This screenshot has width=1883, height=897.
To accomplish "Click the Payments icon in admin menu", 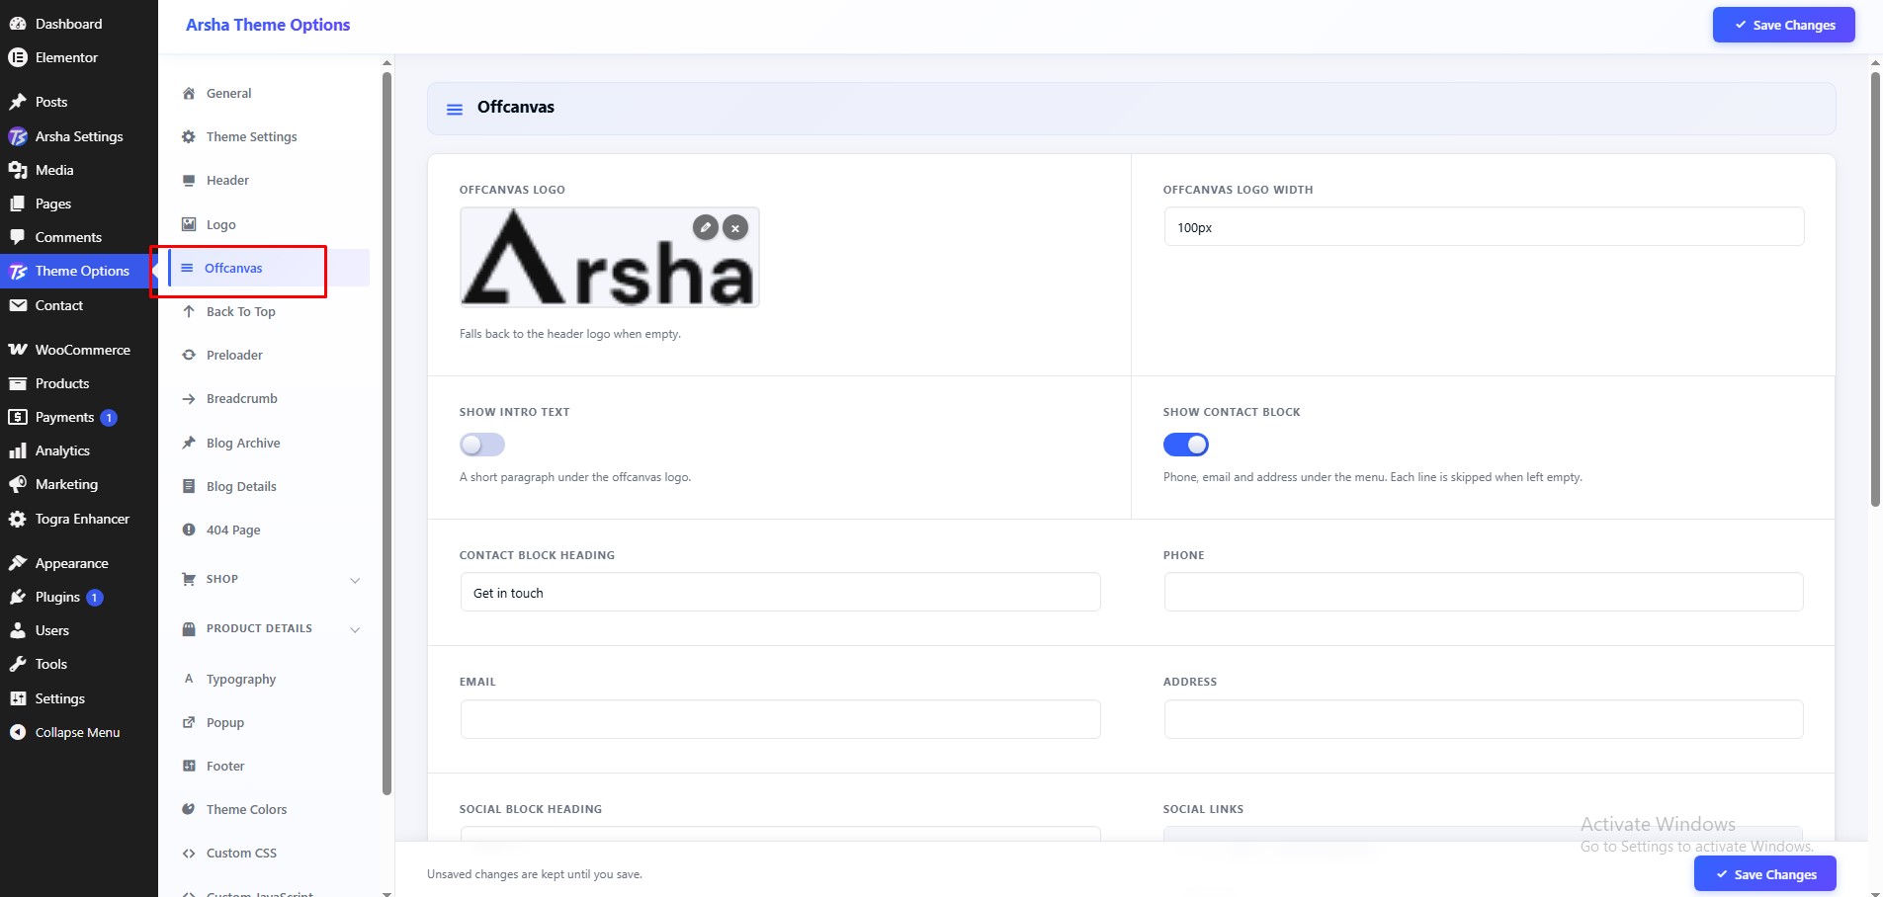I will 18,417.
